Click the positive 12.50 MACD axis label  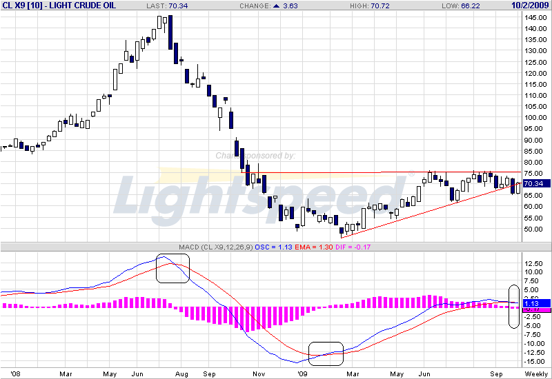[533, 264]
